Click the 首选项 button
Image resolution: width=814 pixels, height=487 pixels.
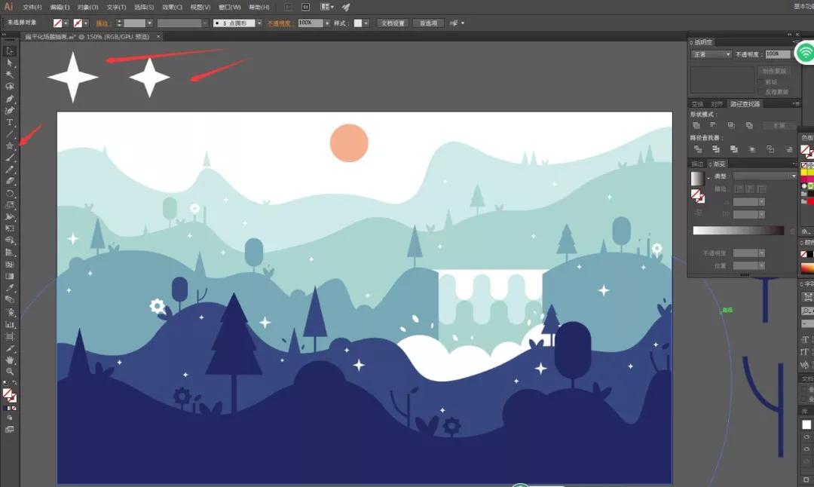click(x=427, y=23)
